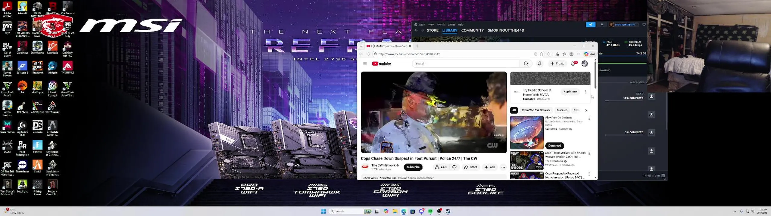Viewport: 771px width, 216px height.
Task: Show hidden icons in system tray
Action: 735,211
